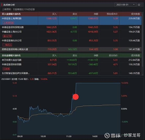Click the circular icon beside the date selector
Image resolution: width=145 pixels, height=140 pixels.
tap(139, 5)
